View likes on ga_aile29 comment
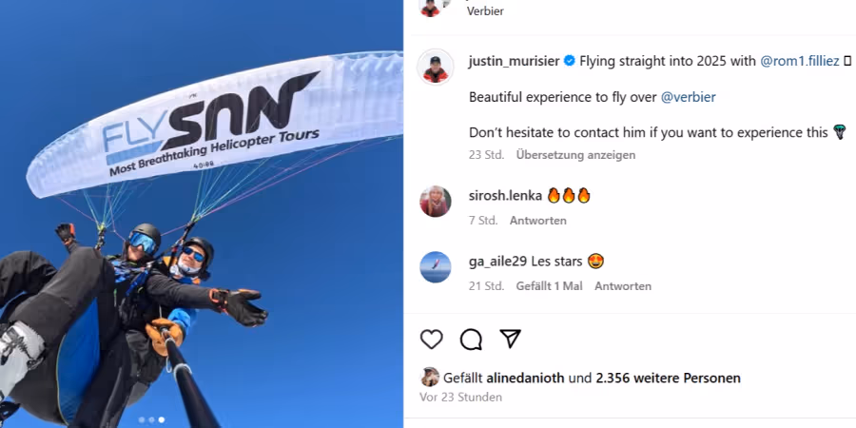The image size is (856, 428). tap(549, 286)
